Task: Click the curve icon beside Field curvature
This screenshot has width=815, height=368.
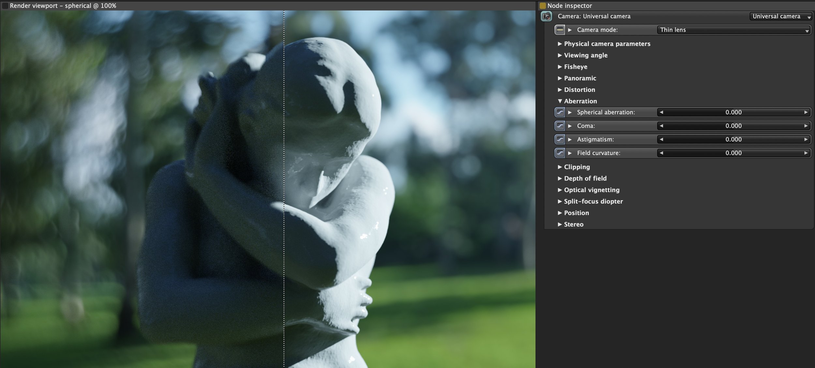Action: point(560,153)
